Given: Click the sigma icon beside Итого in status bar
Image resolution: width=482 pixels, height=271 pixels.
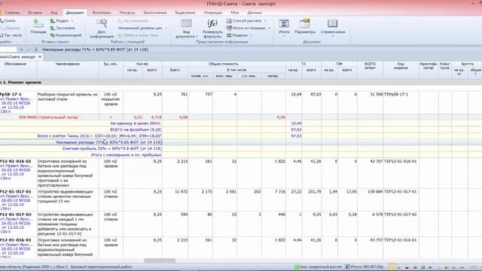Looking at the screenshot, I should click(347, 266).
